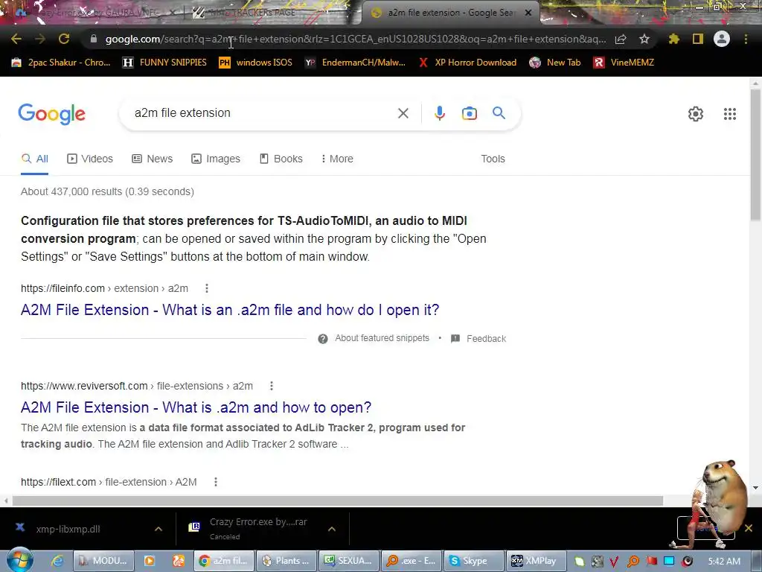Image resolution: width=762 pixels, height=572 pixels.
Task: Open the windows ISOS bookmark
Action: [x=256, y=63]
